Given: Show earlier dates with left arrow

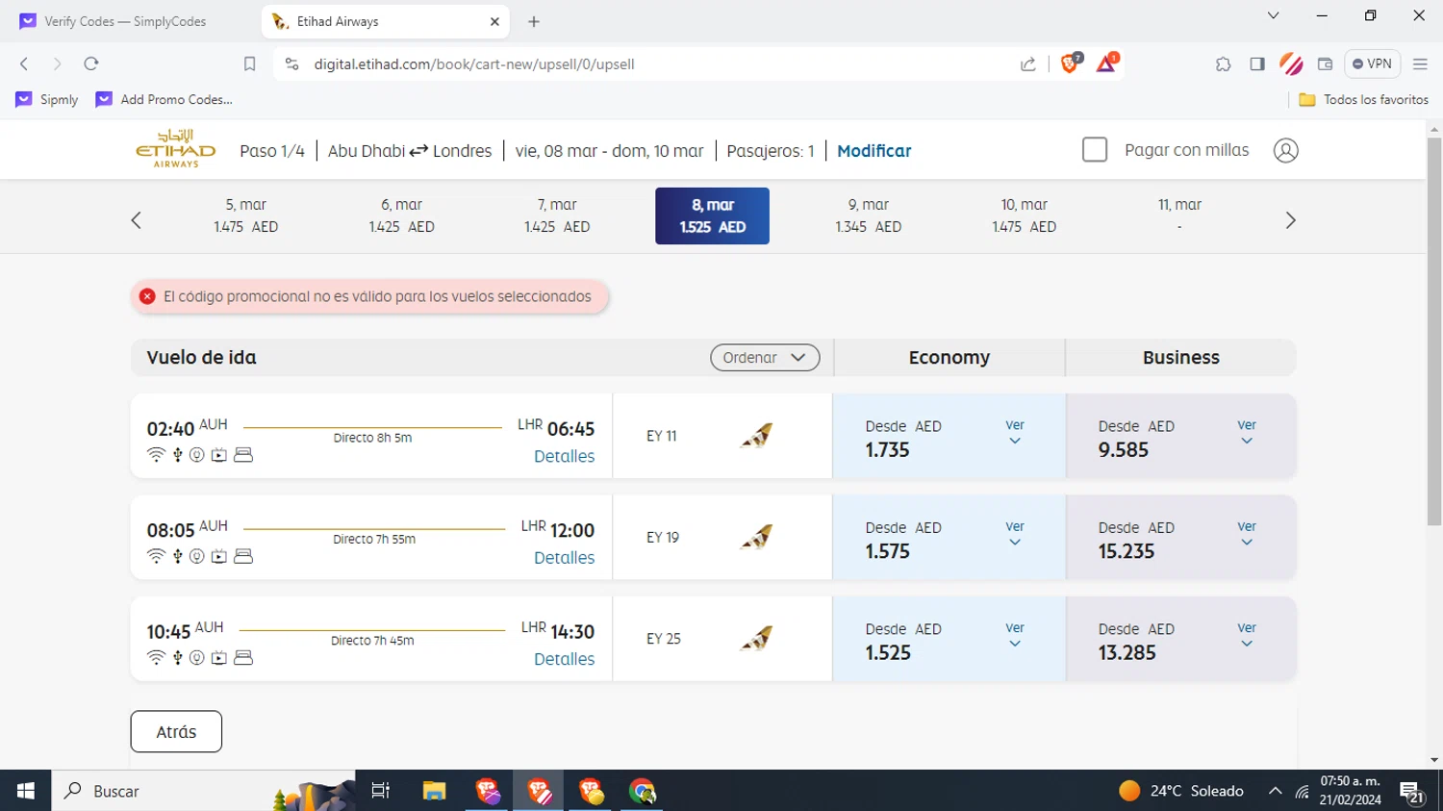Looking at the screenshot, I should click(137, 220).
